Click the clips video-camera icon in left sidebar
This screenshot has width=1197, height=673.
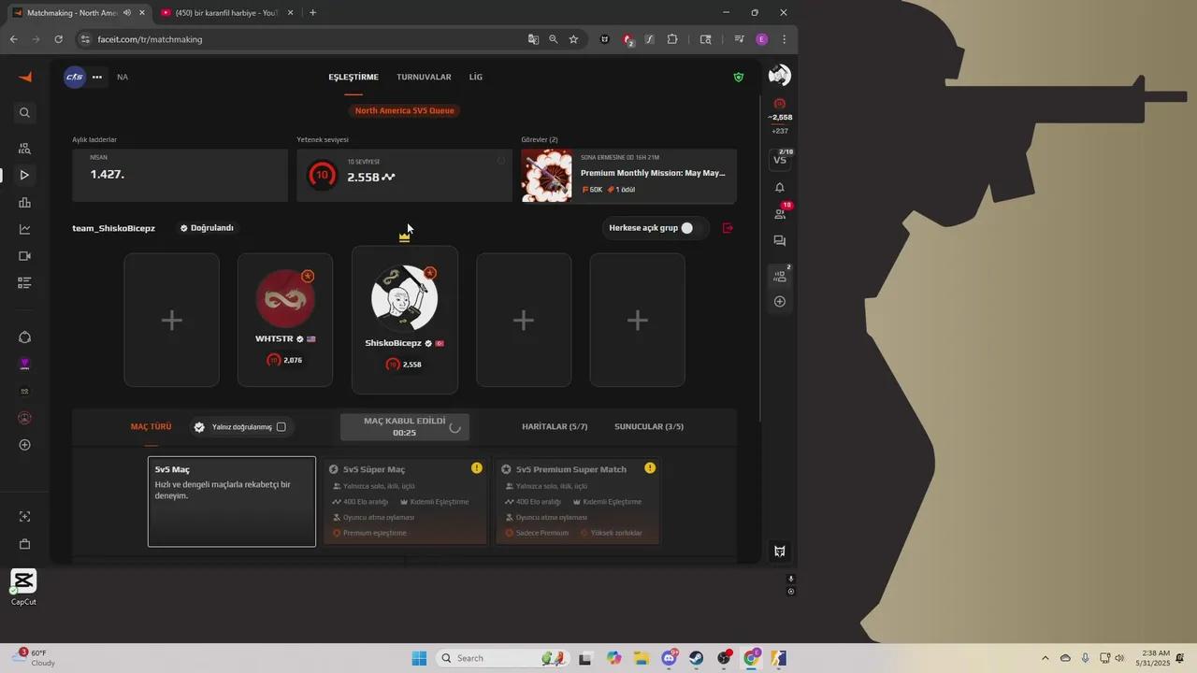[x=24, y=255]
